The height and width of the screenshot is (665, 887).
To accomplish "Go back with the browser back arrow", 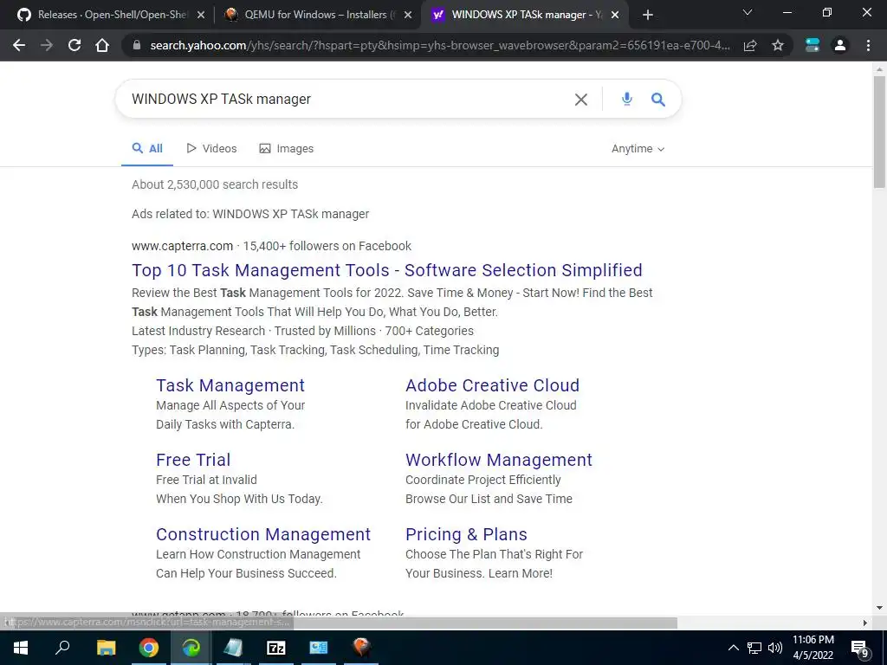I will [19, 45].
